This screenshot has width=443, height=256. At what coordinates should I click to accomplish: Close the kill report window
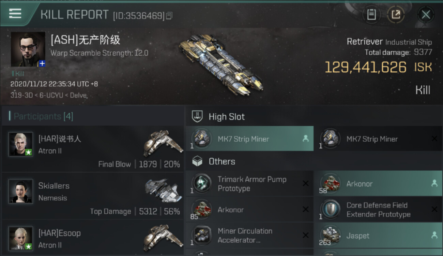426,15
